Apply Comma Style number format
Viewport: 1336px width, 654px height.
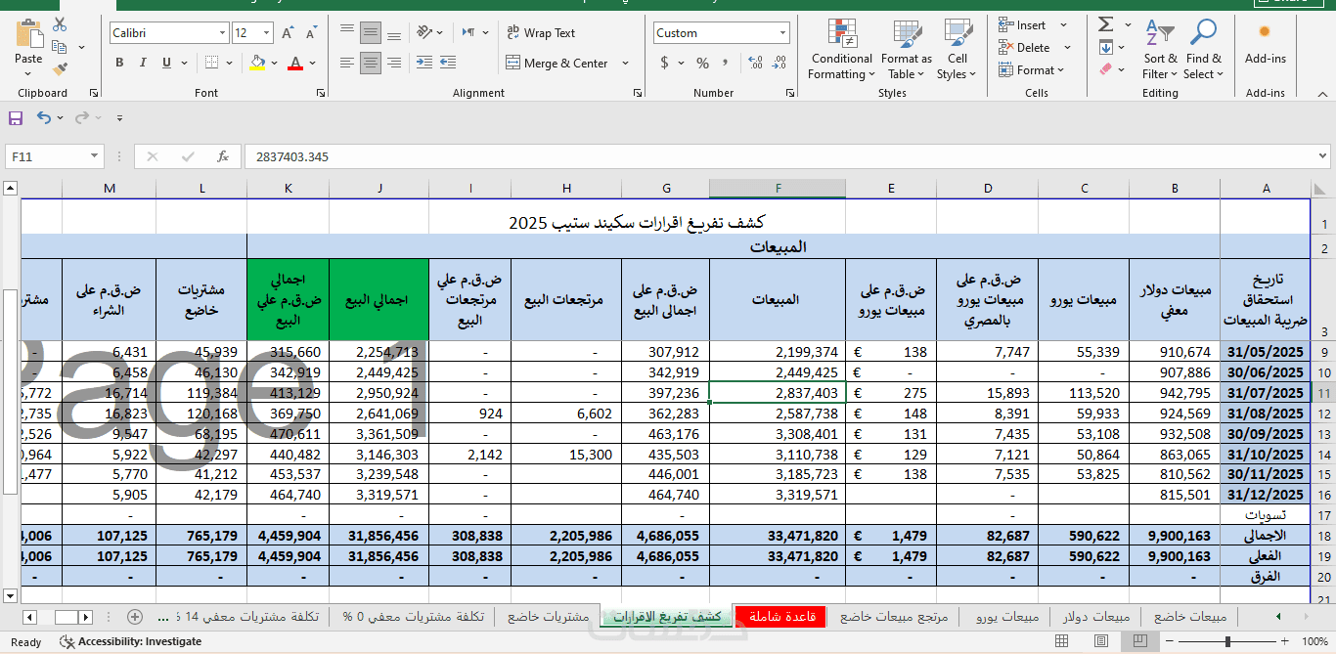[x=725, y=63]
